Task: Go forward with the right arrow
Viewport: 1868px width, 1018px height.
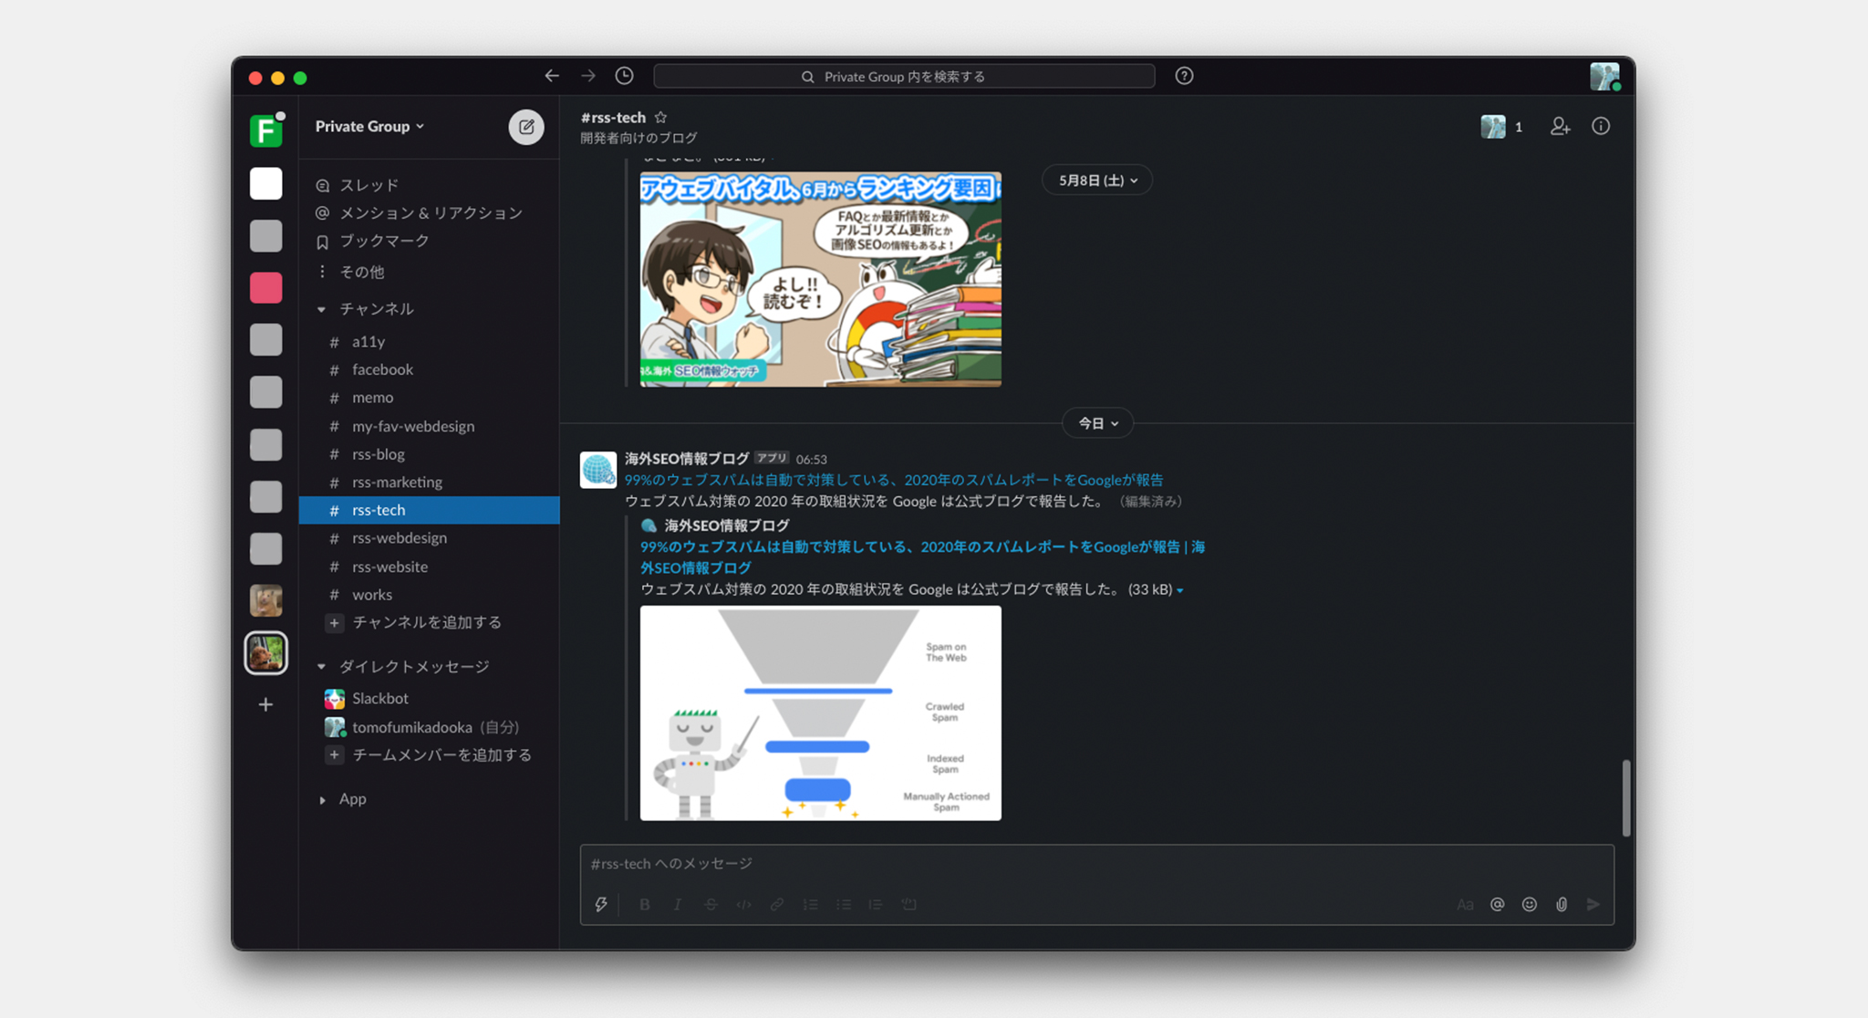Action: point(588,76)
